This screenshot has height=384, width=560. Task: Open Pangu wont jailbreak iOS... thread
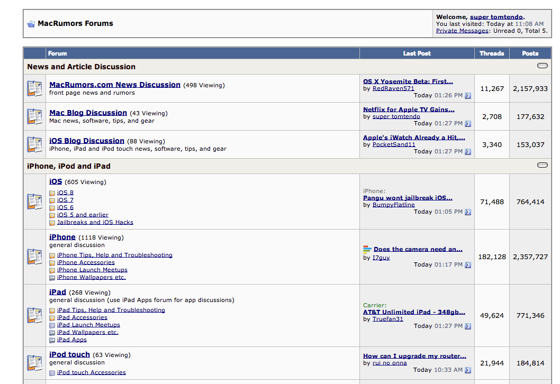(x=408, y=198)
